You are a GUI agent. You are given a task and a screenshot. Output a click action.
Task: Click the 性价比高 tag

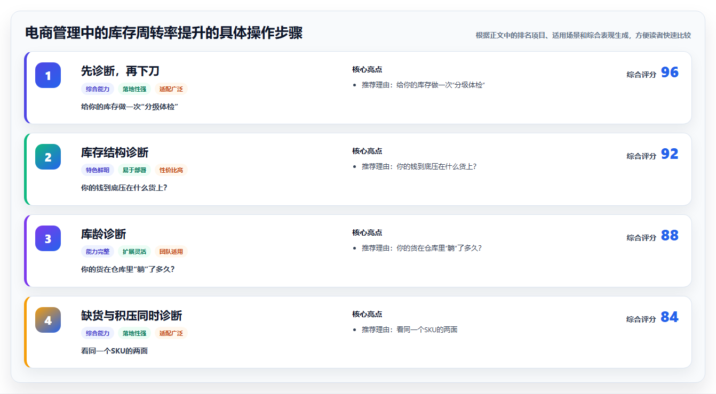171,170
